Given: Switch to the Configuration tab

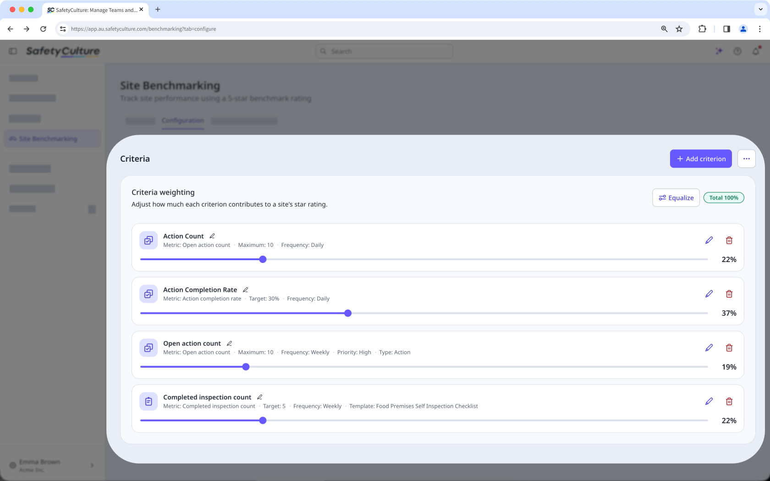Looking at the screenshot, I should (182, 120).
